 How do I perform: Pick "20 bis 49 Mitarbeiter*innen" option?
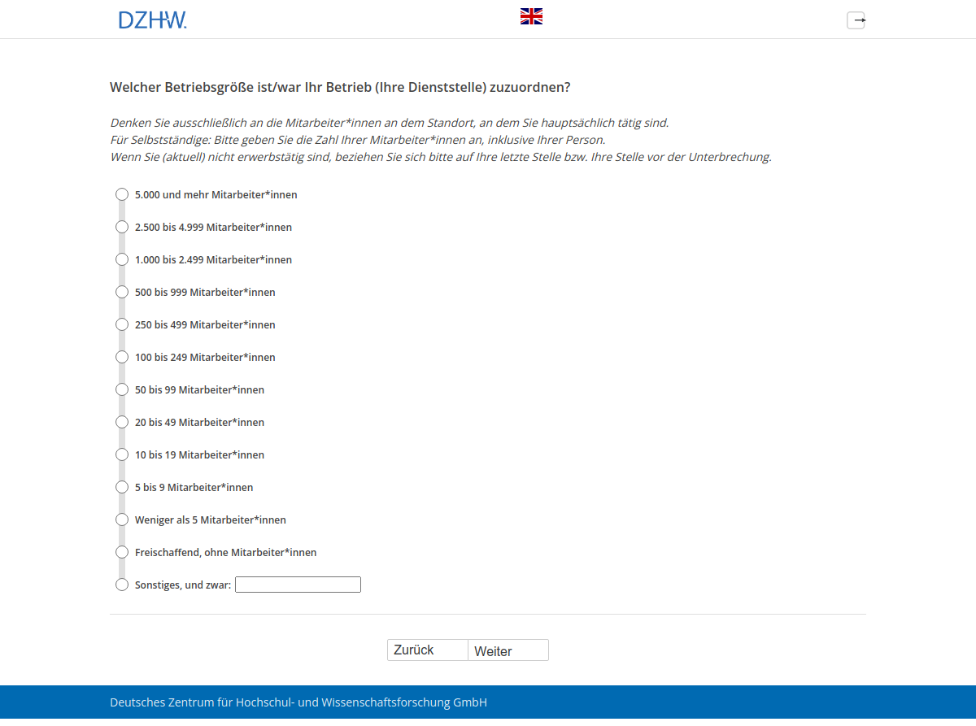[122, 422]
